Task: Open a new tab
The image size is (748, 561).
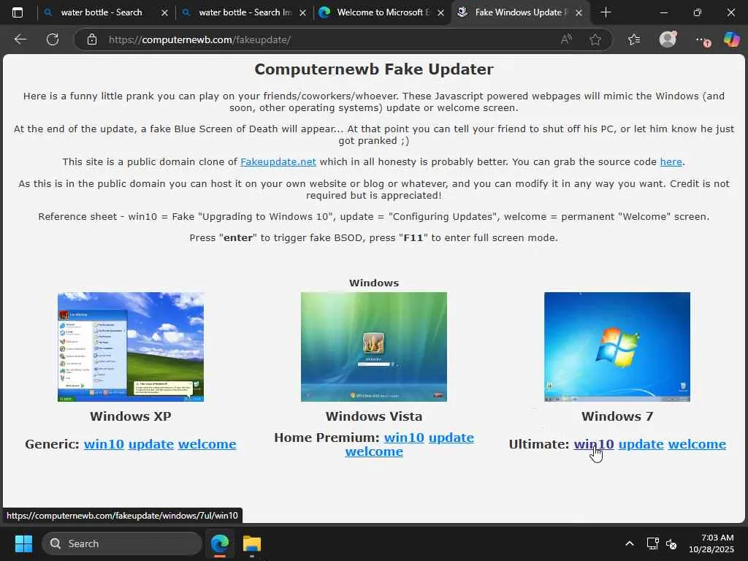Action: pos(606,12)
